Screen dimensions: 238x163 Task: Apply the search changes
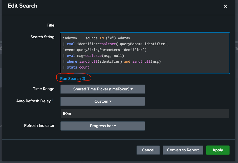point(218,150)
